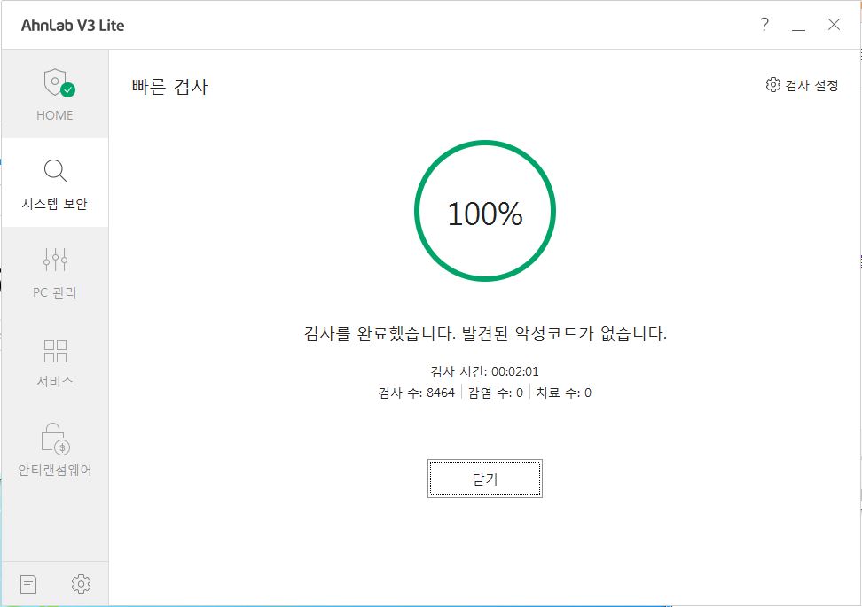This screenshot has width=862, height=607.
Task: Open the HOME dashboard shield icon
Action: coord(55,84)
